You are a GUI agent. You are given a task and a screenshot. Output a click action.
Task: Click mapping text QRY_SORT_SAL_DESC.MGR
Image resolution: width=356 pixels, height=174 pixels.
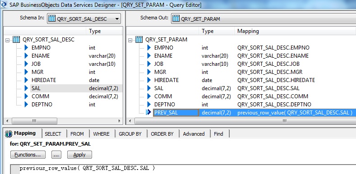pyautogui.click(x=270, y=72)
